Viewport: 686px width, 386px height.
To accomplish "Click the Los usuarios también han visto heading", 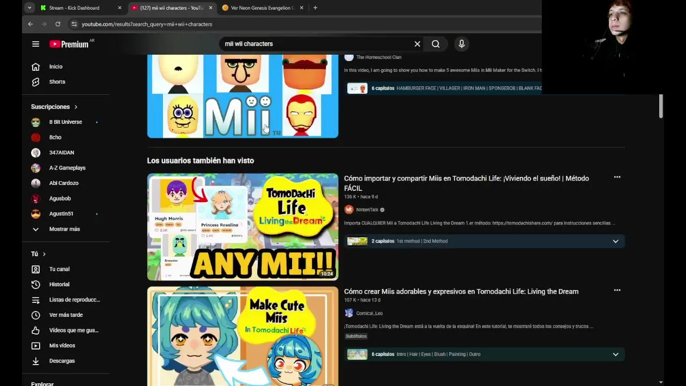I will coord(200,161).
